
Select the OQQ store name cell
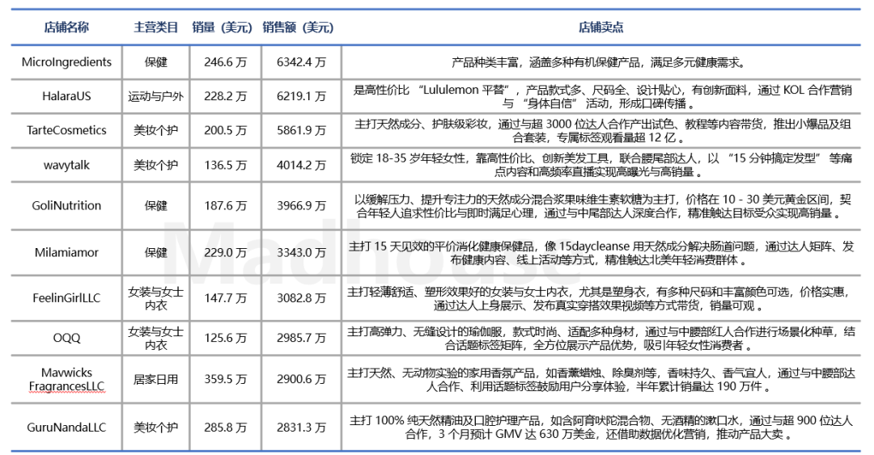(x=66, y=338)
